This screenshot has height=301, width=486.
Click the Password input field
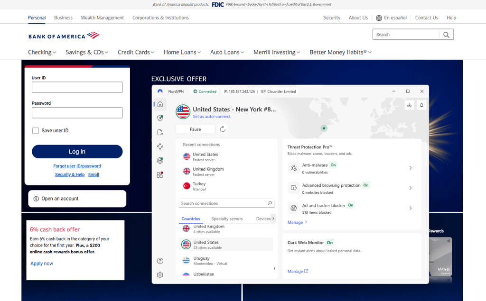click(x=77, y=113)
